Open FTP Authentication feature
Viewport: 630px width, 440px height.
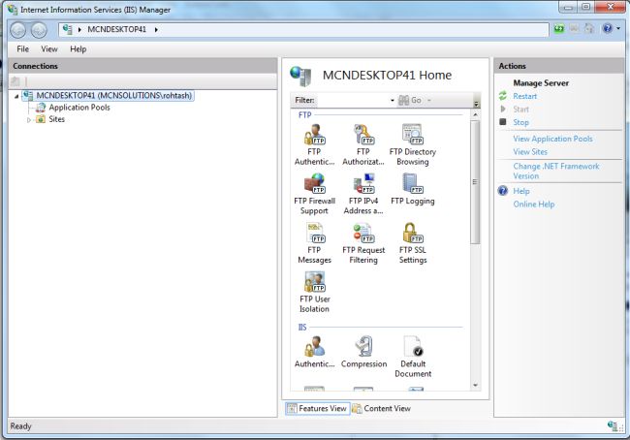(314, 145)
